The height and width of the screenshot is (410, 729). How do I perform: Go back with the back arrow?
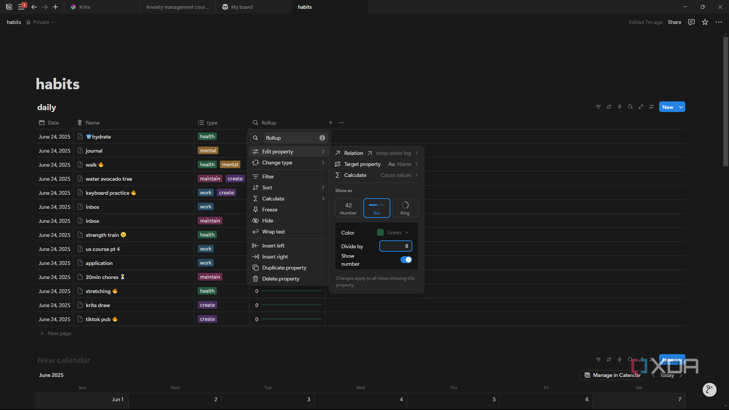tap(34, 7)
